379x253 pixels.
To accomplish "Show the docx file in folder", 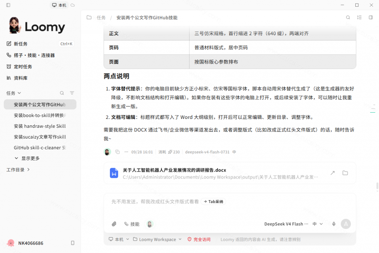I will tap(345, 173).
